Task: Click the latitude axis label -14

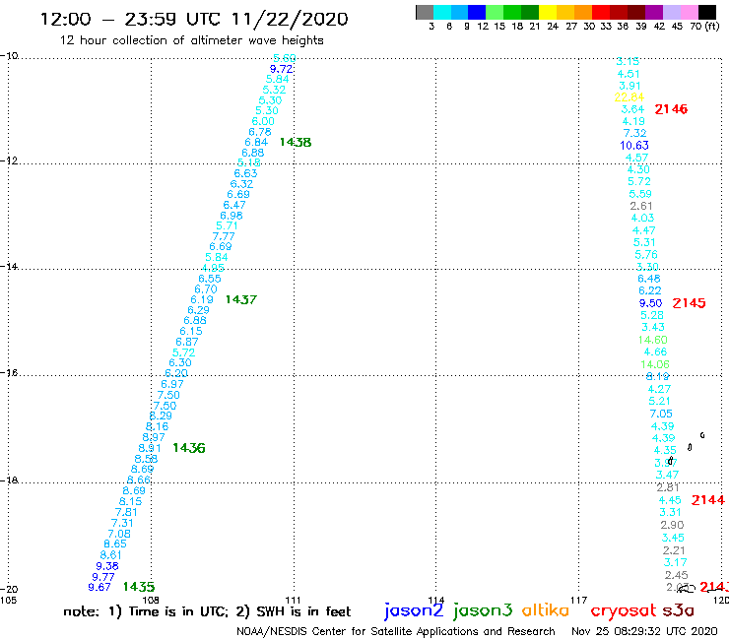Action: point(9,266)
